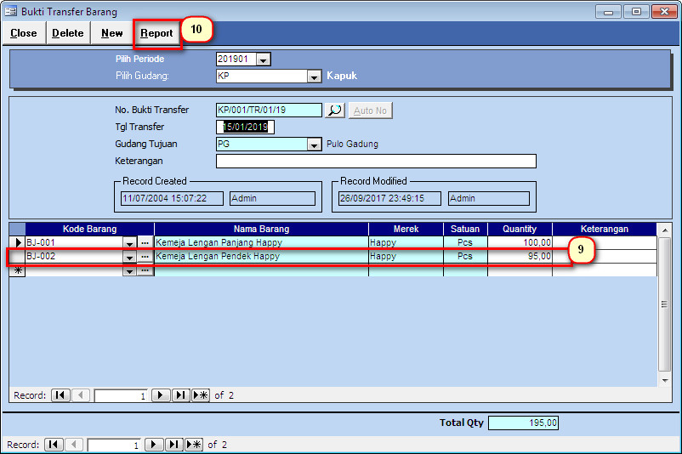Click the vertical scrollbar of item grid
This screenshot has width=682, height=454.
(665, 304)
